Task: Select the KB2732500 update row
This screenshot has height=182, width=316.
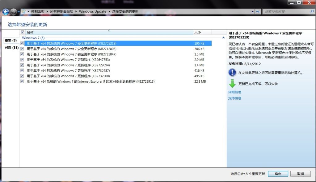Action: [118, 76]
